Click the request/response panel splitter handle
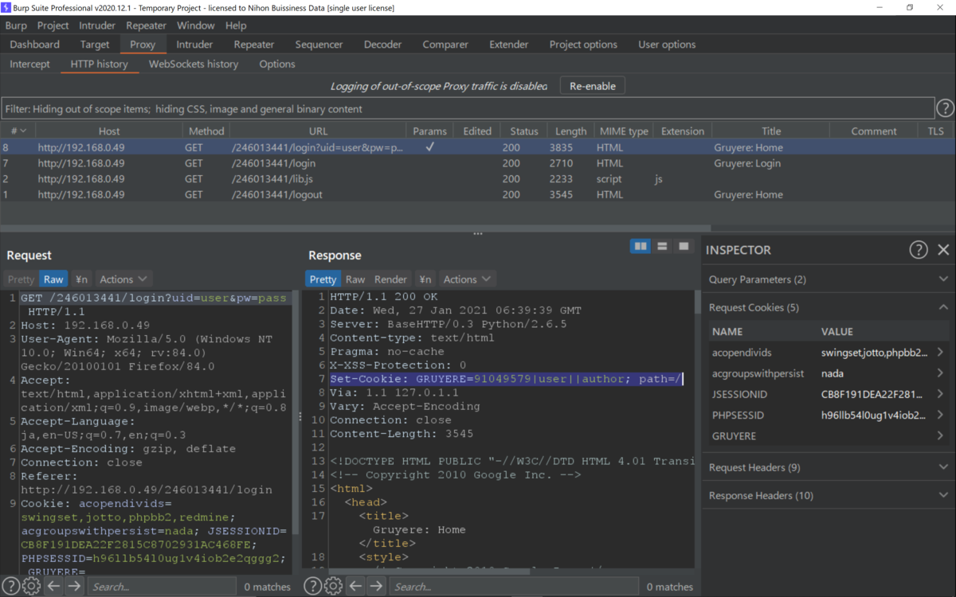This screenshot has height=597, width=956. coord(300,416)
